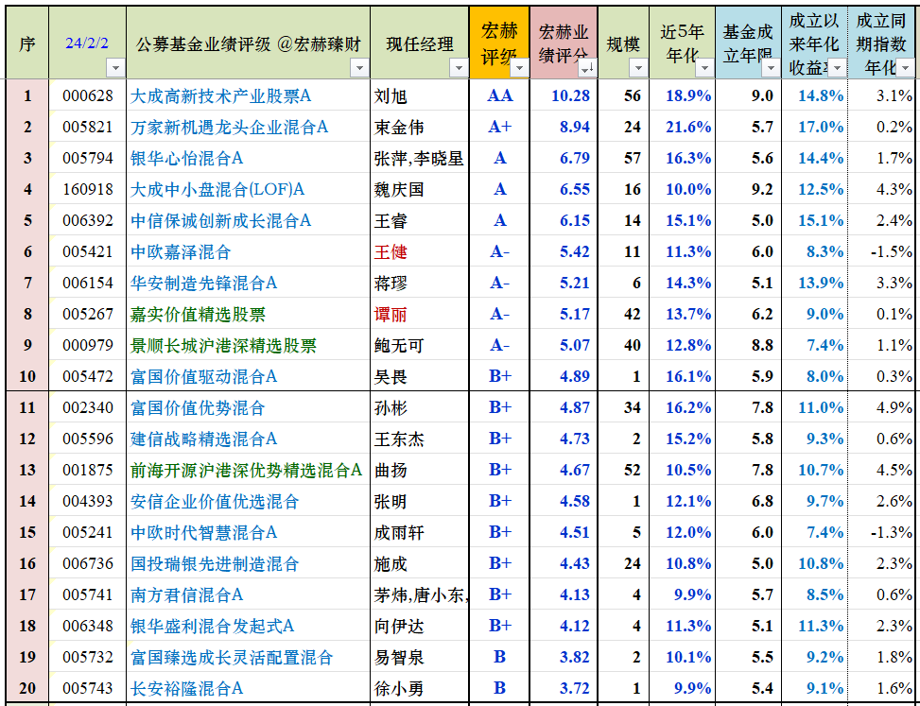This screenshot has width=920, height=706.
Task: Click fund name 中欧时代智慧混合A
Action: pyautogui.click(x=203, y=532)
